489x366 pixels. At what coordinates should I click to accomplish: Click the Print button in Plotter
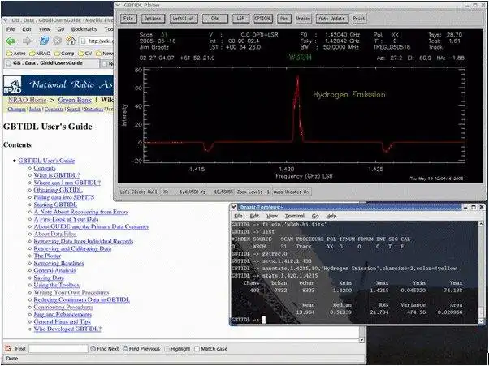(359, 19)
